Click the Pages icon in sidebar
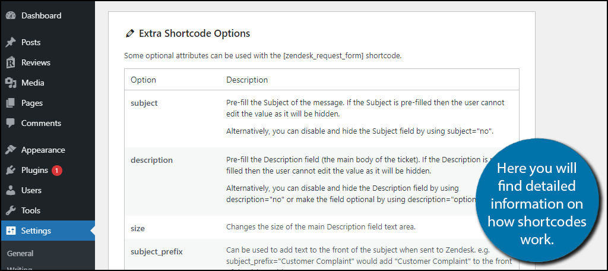The width and height of the screenshot is (608, 271). [11, 103]
